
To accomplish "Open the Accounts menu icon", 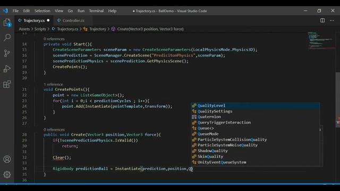I will click(7, 159).
